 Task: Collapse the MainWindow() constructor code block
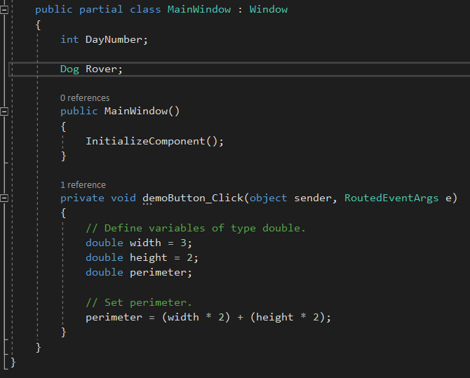coord(4,111)
